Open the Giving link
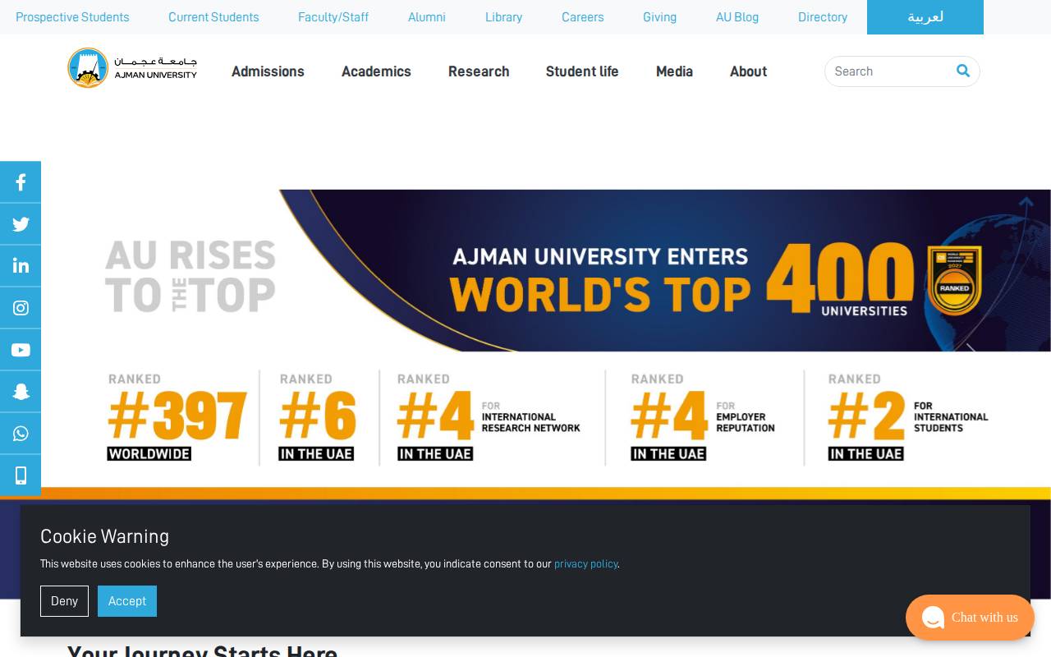 click(659, 17)
